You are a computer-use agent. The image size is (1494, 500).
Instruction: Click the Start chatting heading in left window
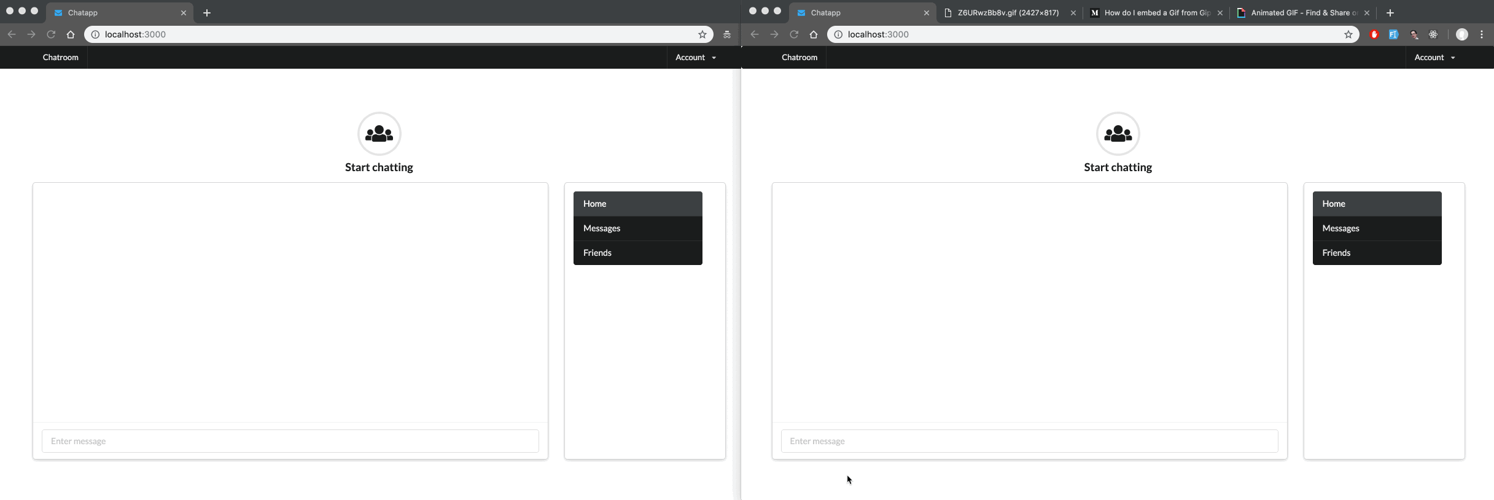[379, 167]
